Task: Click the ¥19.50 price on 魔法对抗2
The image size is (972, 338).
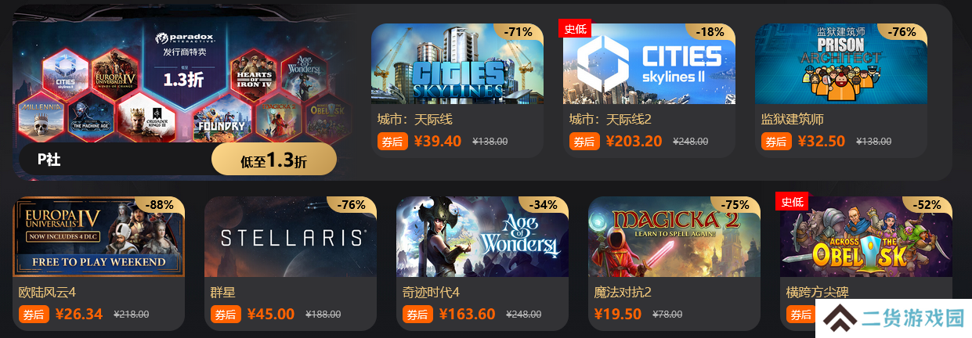Action: (x=617, y=315)
